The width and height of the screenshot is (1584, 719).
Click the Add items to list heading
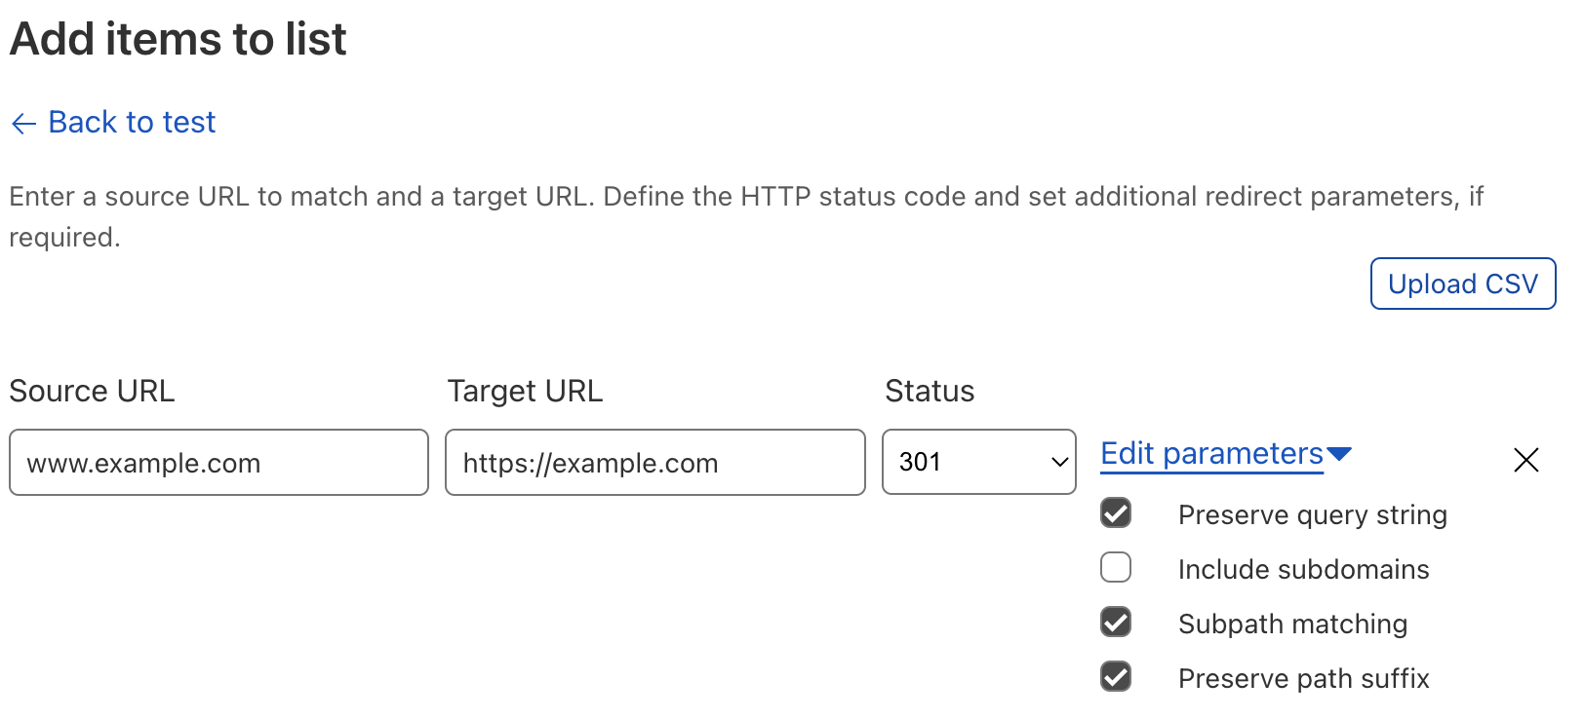[178, 39]
